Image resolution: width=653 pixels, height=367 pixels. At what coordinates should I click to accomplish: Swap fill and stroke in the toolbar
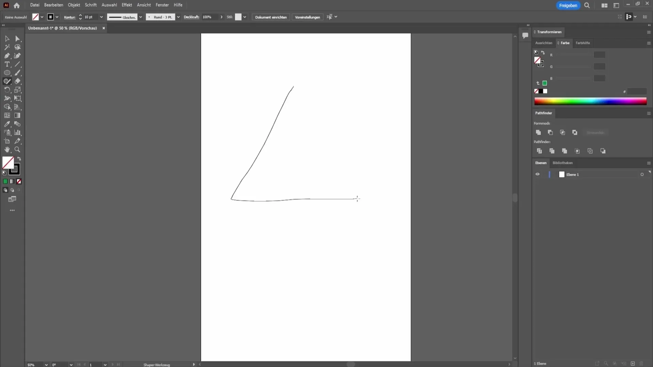tap(19, 159)
